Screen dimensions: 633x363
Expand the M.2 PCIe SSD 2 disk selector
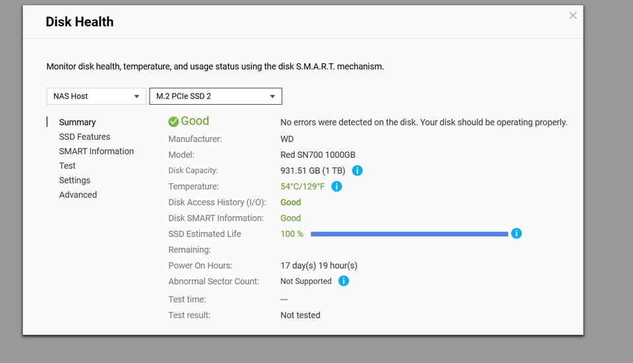(216, 96)
